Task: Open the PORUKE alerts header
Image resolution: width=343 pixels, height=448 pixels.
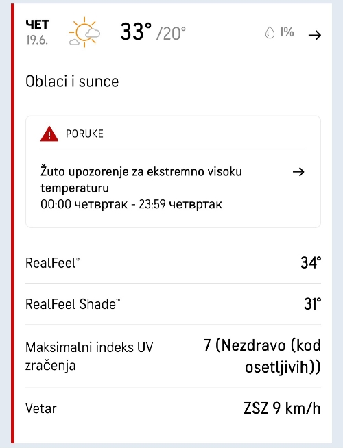Action: (84, 134)
